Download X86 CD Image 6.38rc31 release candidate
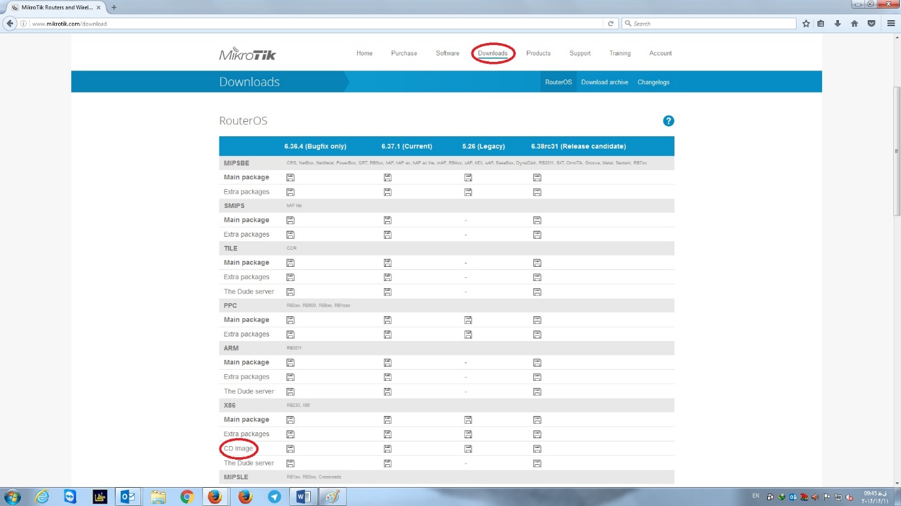This screenshot has height=506, width=901. tap(537, 449)
